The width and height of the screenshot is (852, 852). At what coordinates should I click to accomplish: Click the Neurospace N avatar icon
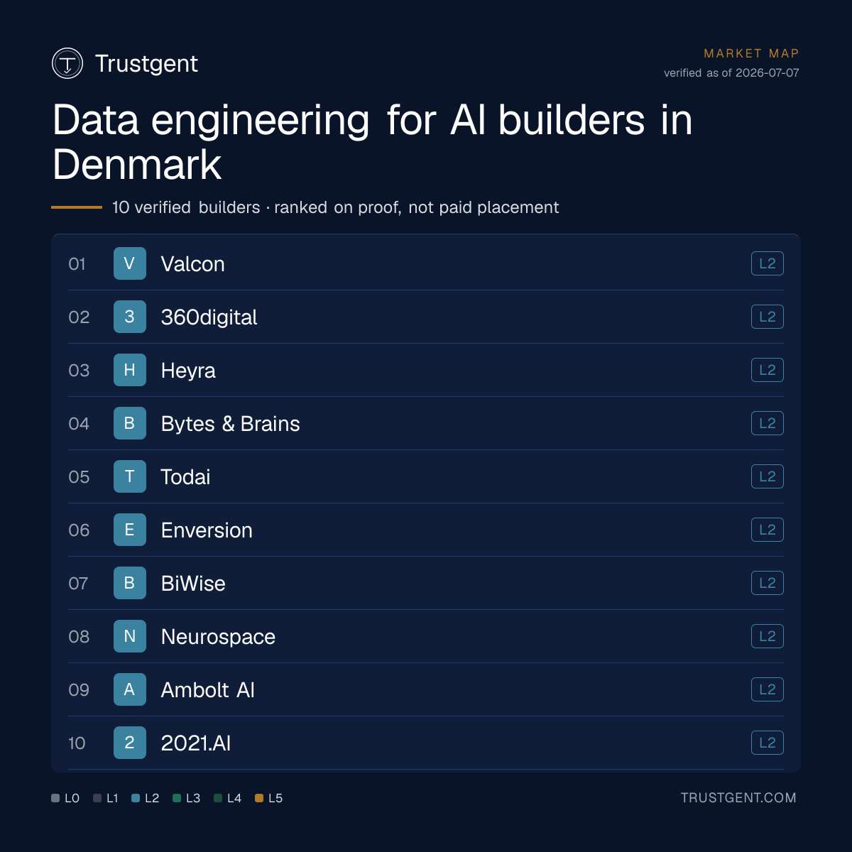point(130,636)
